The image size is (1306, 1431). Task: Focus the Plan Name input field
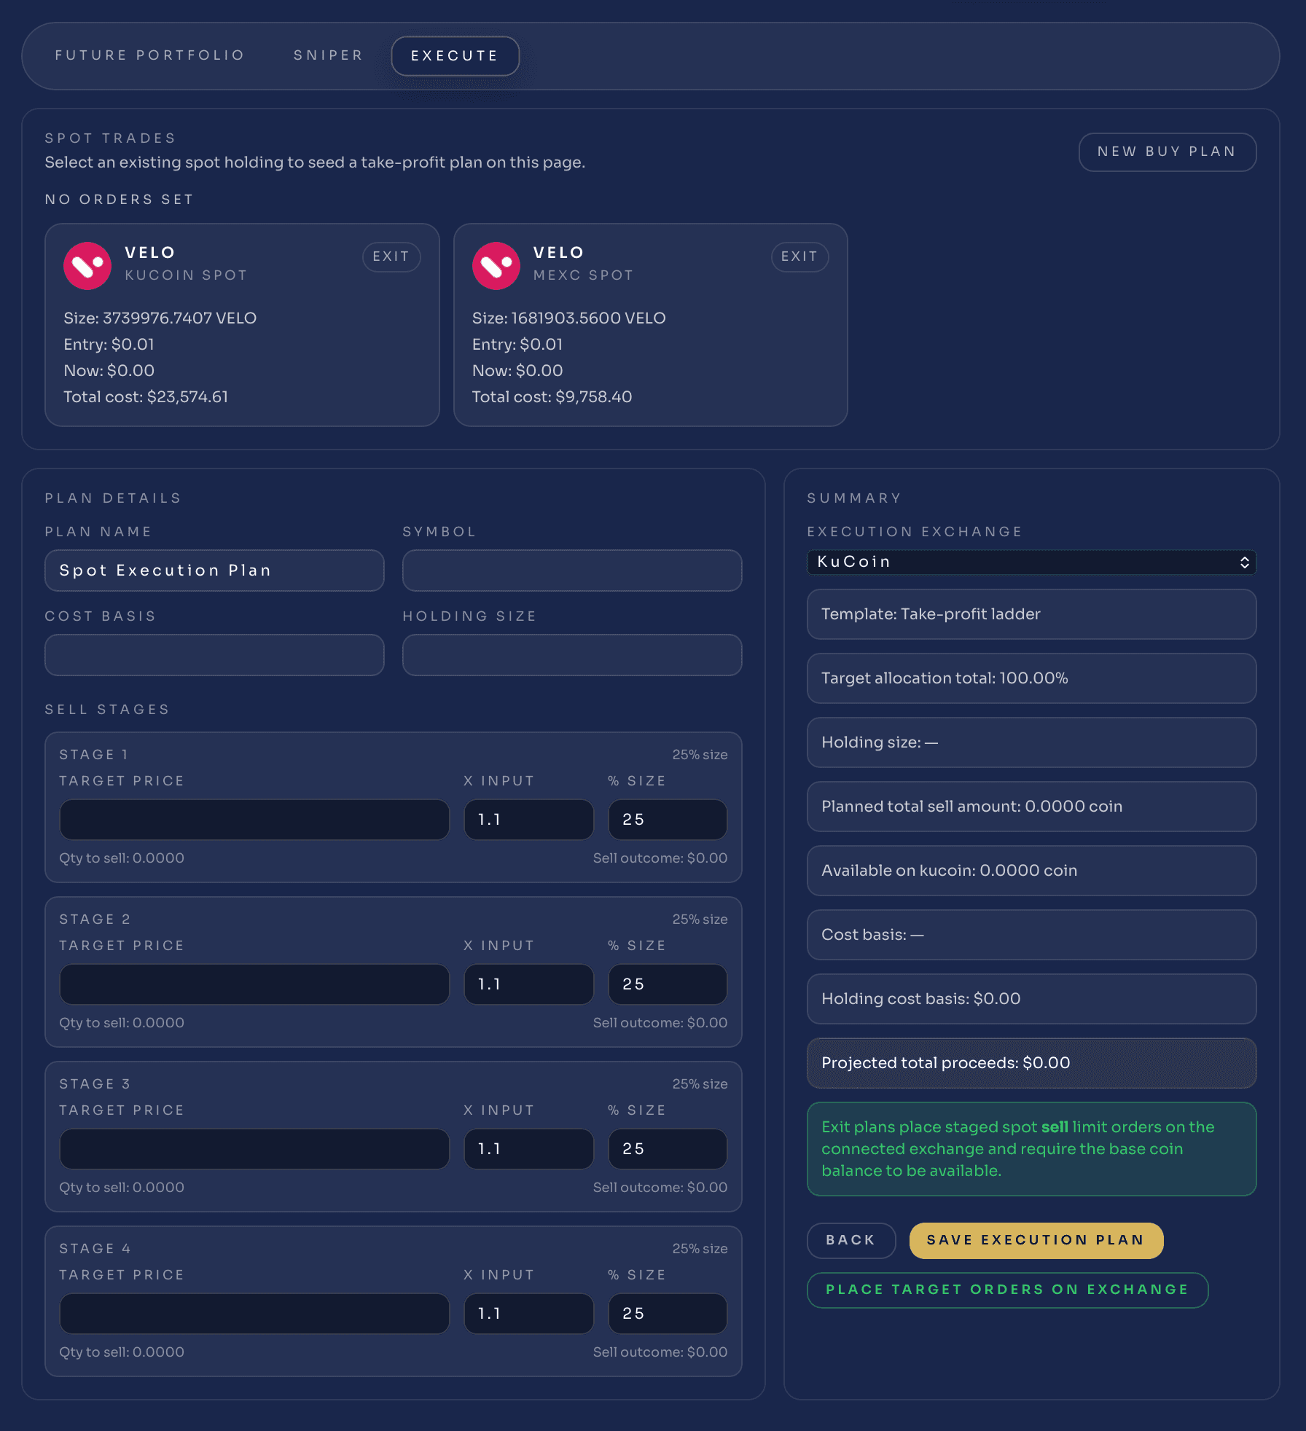point(214,571)
